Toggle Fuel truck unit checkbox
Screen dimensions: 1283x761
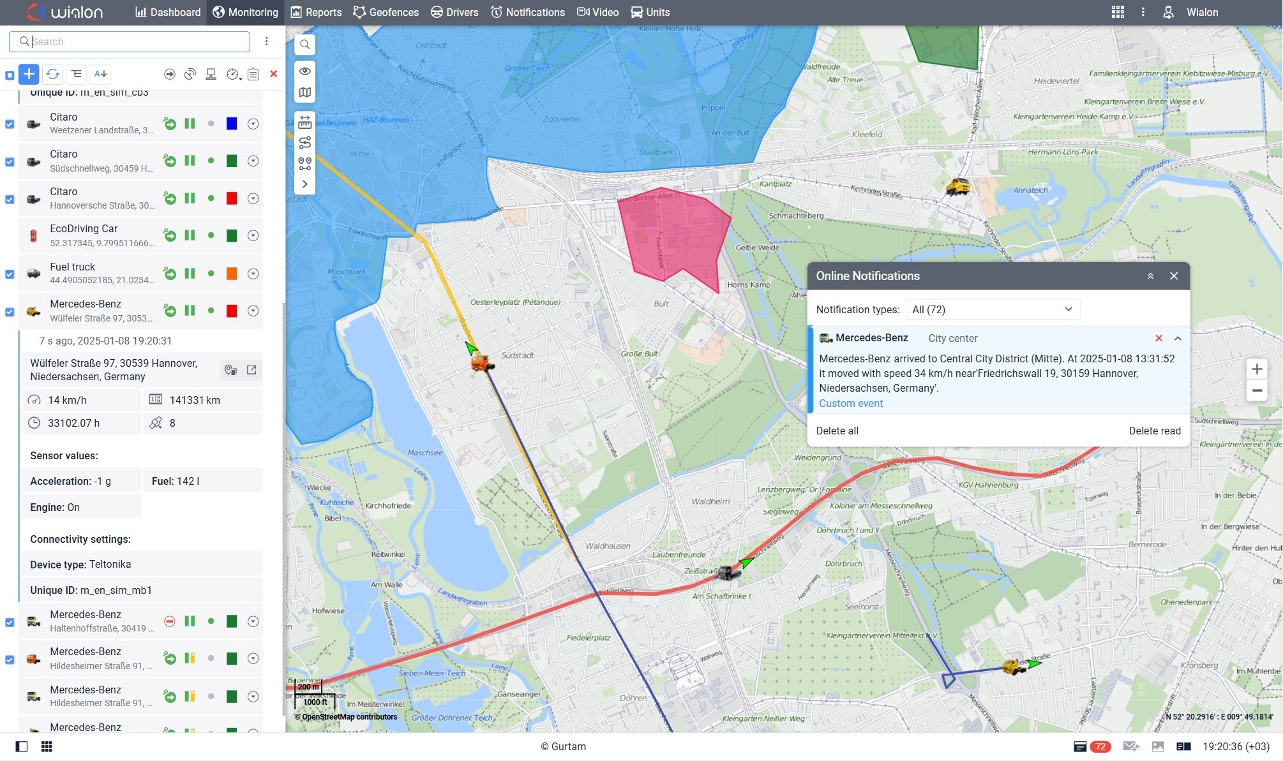[x=10, y=274]
